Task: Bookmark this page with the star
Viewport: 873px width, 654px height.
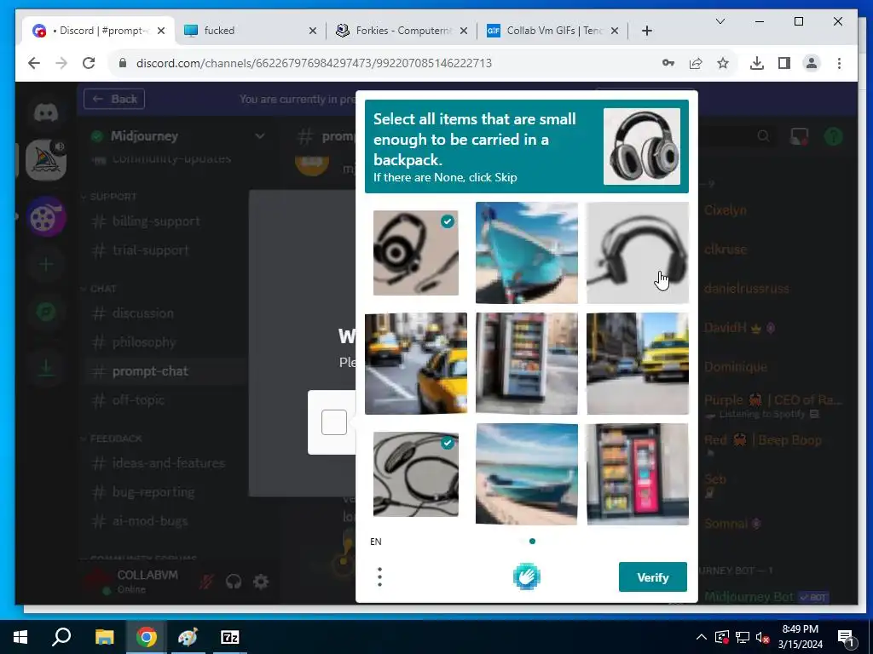Action: point(723,63)
